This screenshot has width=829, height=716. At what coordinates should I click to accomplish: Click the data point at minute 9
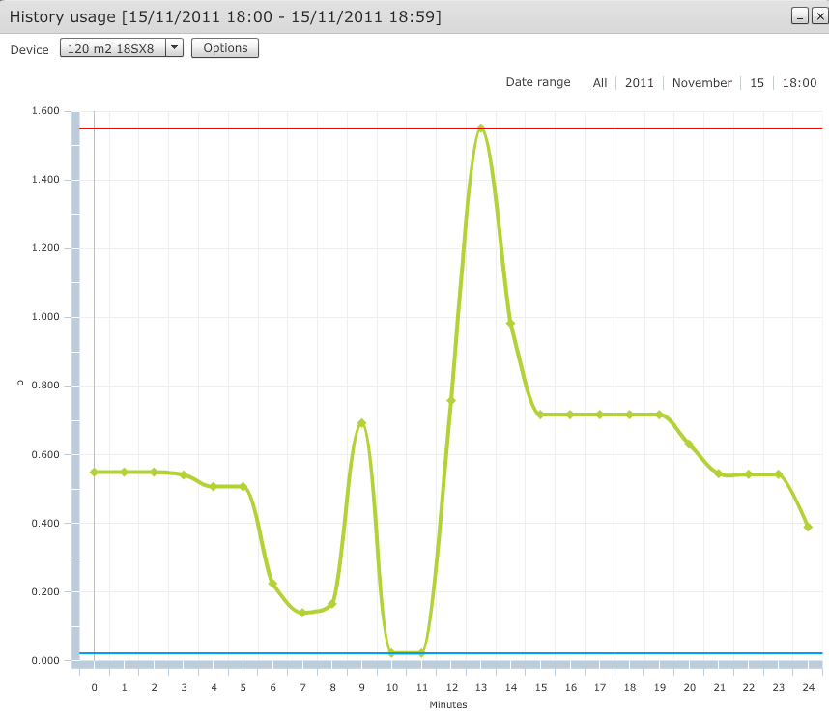361,423
